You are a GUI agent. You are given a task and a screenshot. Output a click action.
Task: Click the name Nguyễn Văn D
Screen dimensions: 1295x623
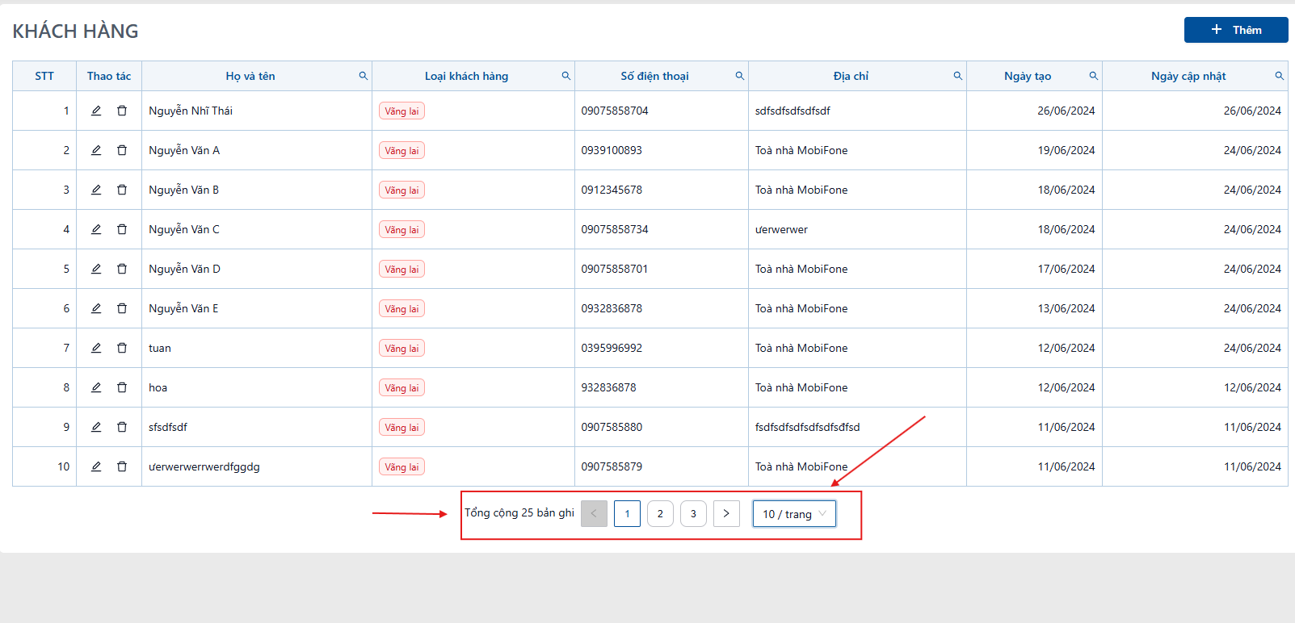tap(184, 269)
